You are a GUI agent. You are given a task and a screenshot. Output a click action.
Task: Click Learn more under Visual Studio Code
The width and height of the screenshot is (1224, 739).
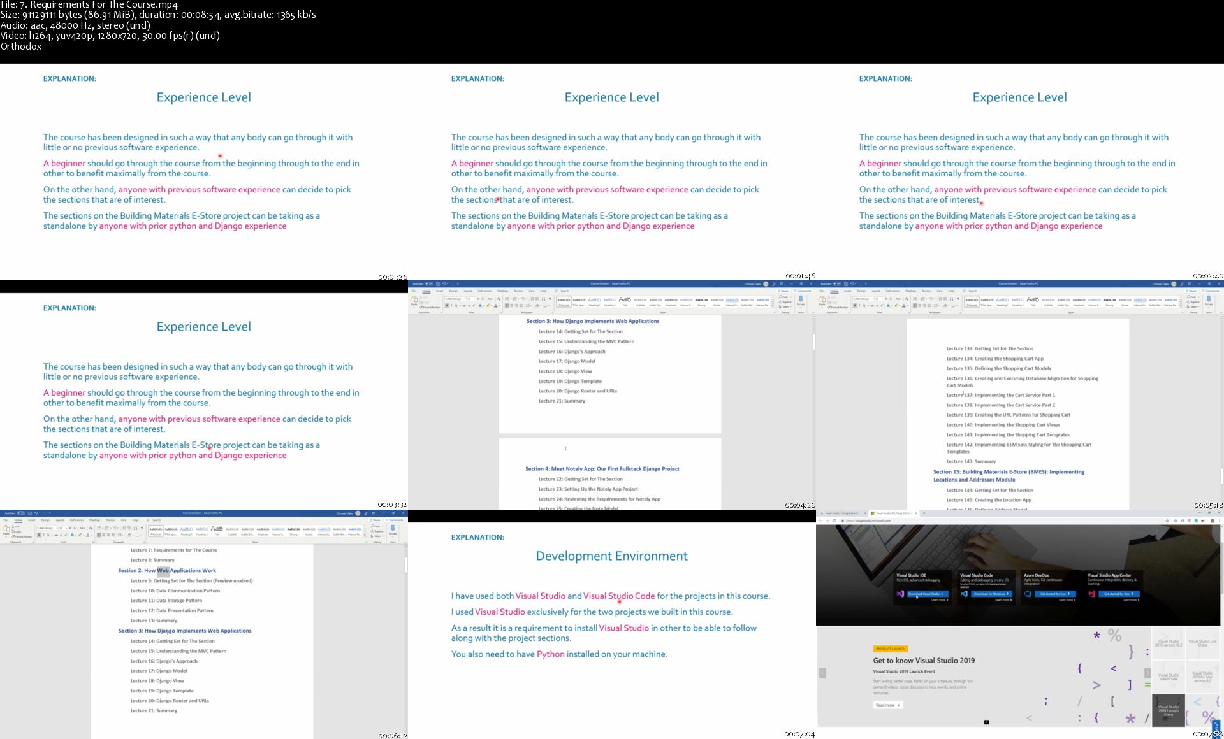1002,599
